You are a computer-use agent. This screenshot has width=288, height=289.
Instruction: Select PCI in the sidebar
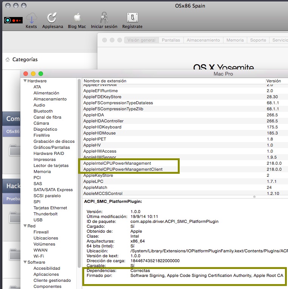(x=37, y=178)
